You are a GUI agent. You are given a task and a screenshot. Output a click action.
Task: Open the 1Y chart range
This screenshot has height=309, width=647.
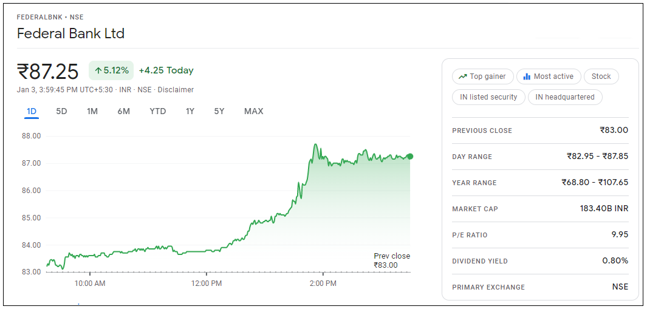190,111
